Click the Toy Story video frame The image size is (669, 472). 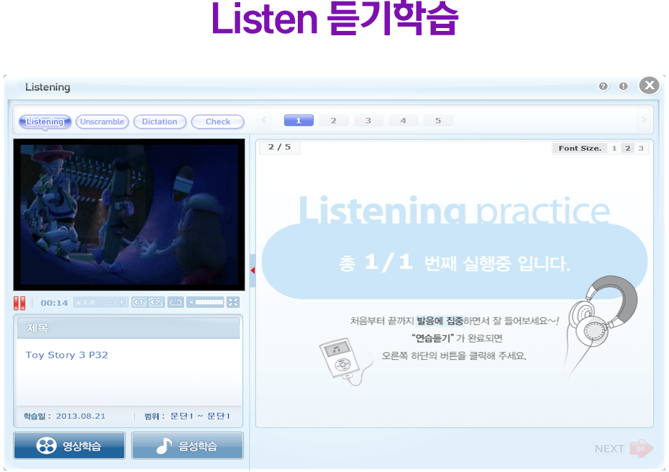point(129,214)
